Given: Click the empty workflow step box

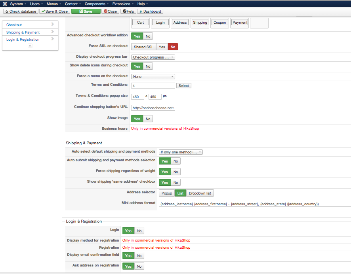Looking at the screenshot, I should click(x=259, y=23).
